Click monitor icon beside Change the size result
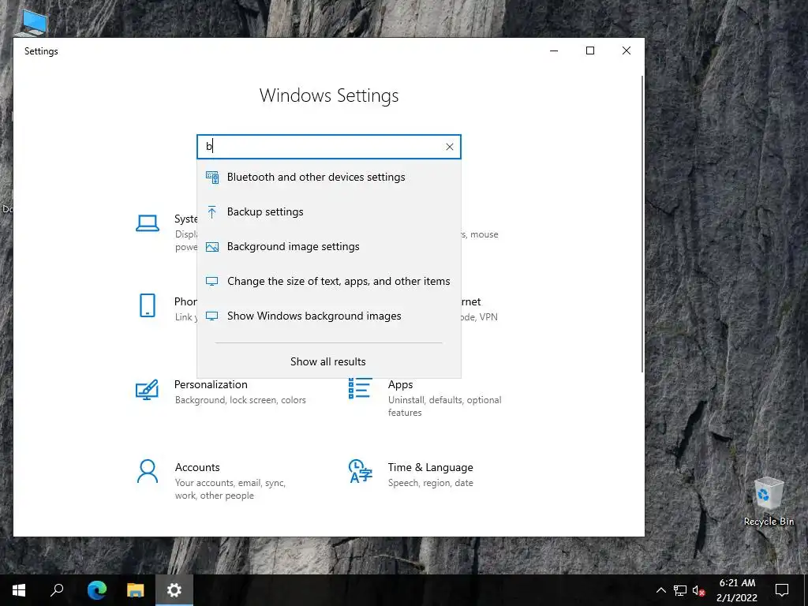This screenshot has width=808, height=606. 211,282
